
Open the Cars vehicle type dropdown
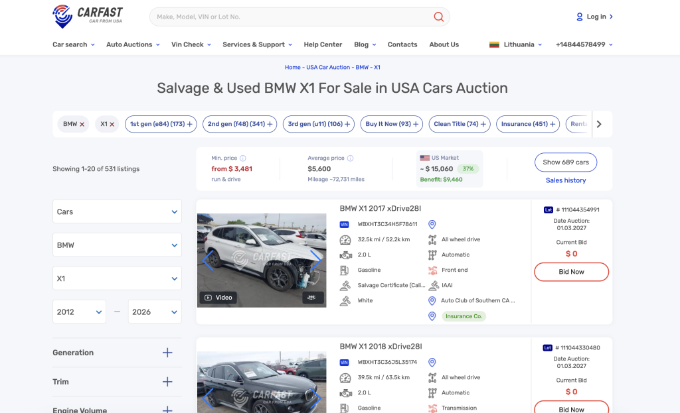pyautogui.click(x=117, y=212)
